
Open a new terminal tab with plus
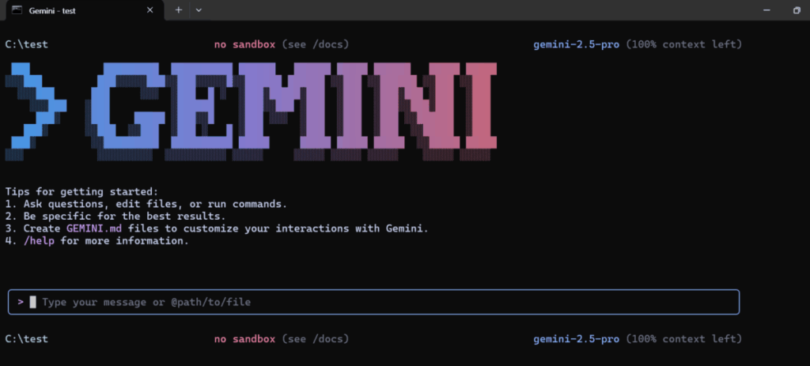178,9
